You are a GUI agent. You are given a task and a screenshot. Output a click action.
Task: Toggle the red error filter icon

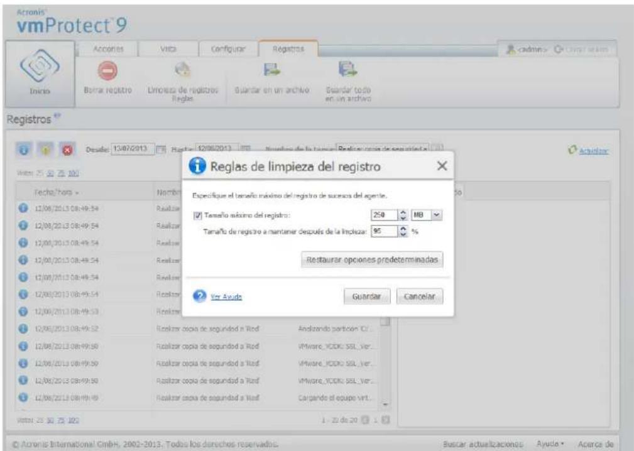(67, 150)
